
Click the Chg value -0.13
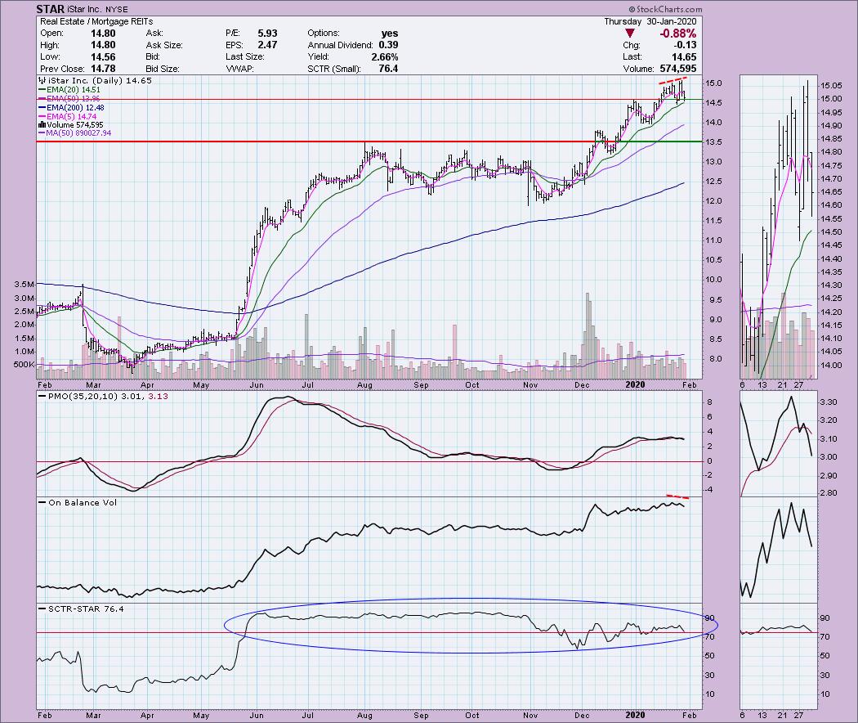point(686,45)
